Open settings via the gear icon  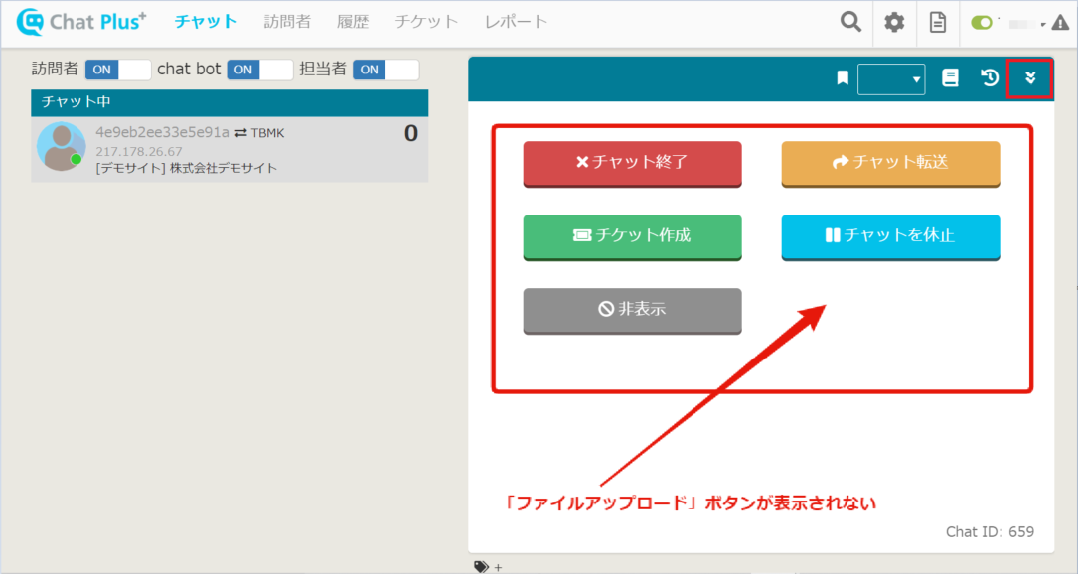click(x=894, y=22)
